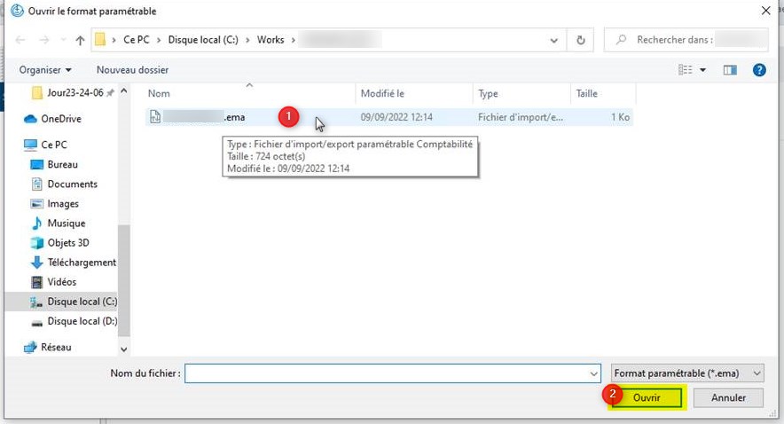This screenshot has height=424, width=784.
Task: Sort files by the Modifié le column
Action: click(383, 93)
